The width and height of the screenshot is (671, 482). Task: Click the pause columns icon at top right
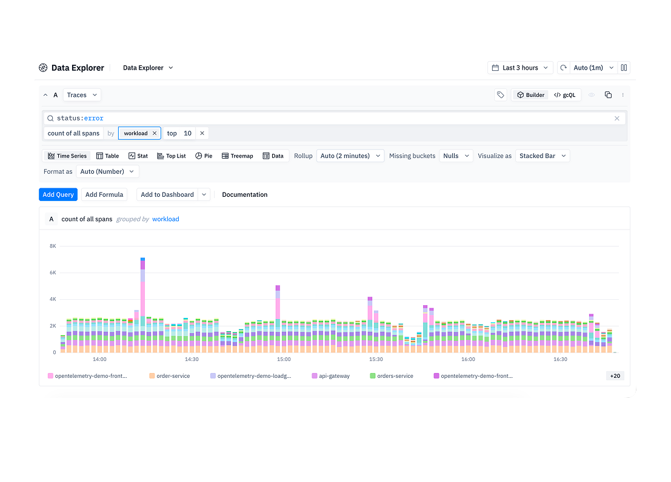click(624, 68)
